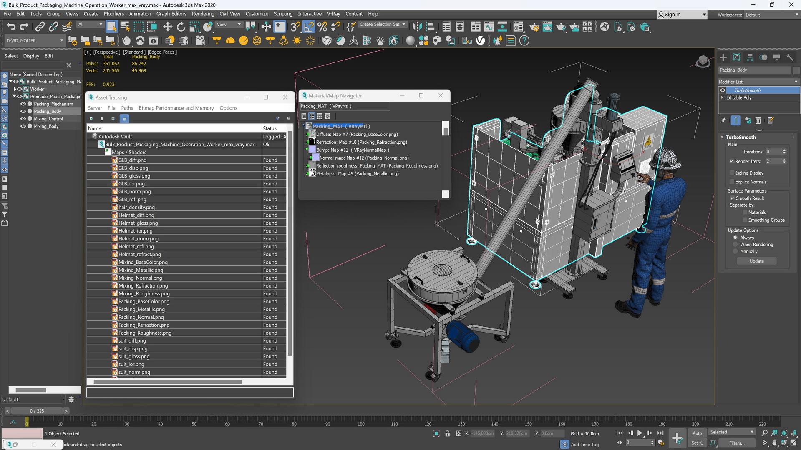
Task: Open the Utilities wrench tab icon
Action: [790, 57]
